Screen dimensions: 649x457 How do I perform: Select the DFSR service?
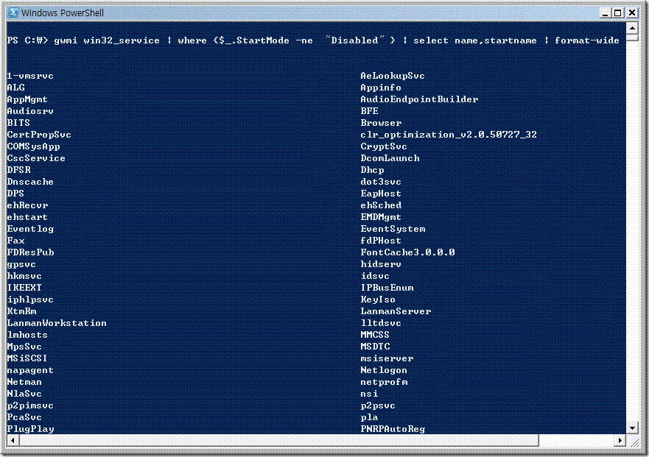18,170
